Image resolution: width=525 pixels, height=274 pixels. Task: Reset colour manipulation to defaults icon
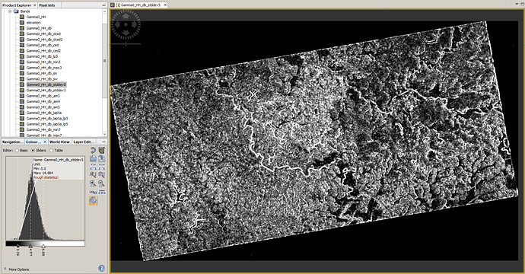tap(93, 151)
